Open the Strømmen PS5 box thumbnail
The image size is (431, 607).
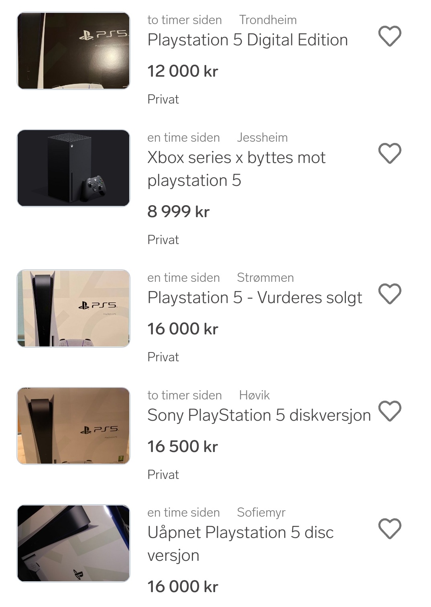coord(73,308)
